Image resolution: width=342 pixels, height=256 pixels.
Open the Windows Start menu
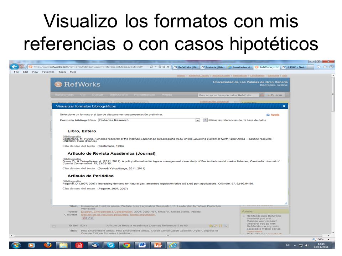[x=16, y=245]
